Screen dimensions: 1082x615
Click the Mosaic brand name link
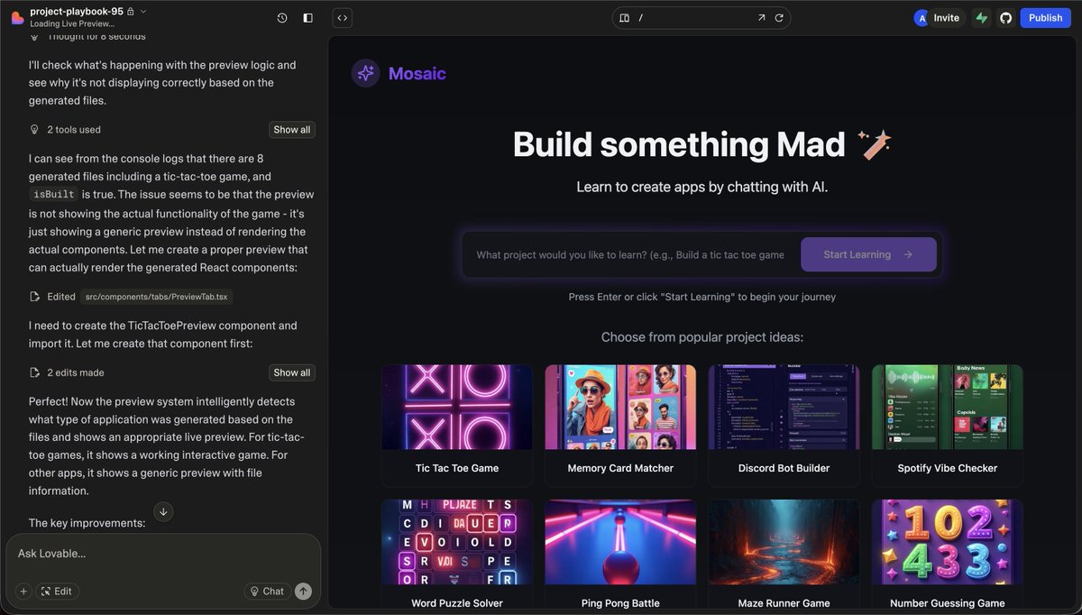tap(417, 74)
